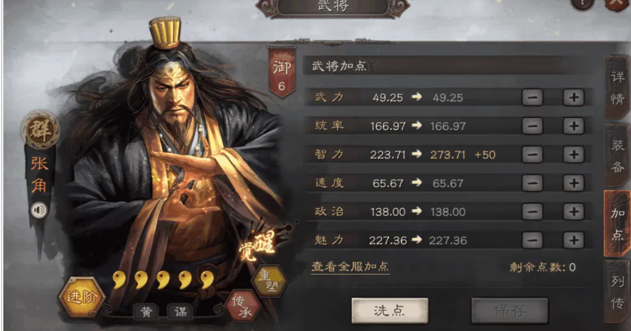Decrease 政治 using the minus button

pyautogui.click(x=532, y=212)
